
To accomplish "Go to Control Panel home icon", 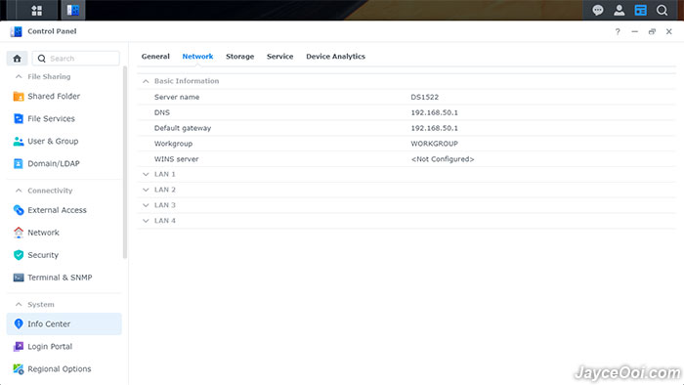I will coord(17,59).
